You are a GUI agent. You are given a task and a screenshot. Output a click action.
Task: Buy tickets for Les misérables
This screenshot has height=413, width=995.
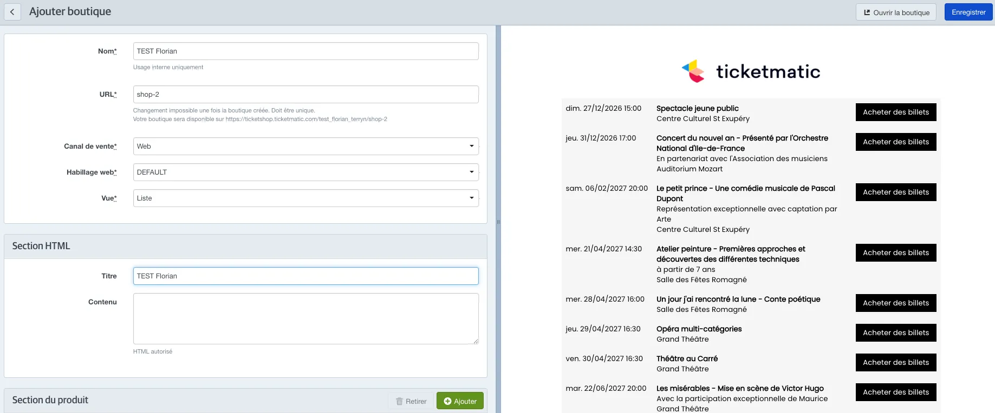tap(896, 392)
